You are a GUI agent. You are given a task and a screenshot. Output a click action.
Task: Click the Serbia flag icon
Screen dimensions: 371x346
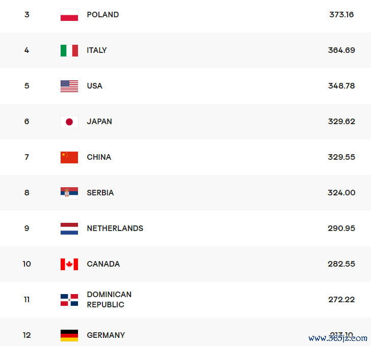tap(69, 193)
